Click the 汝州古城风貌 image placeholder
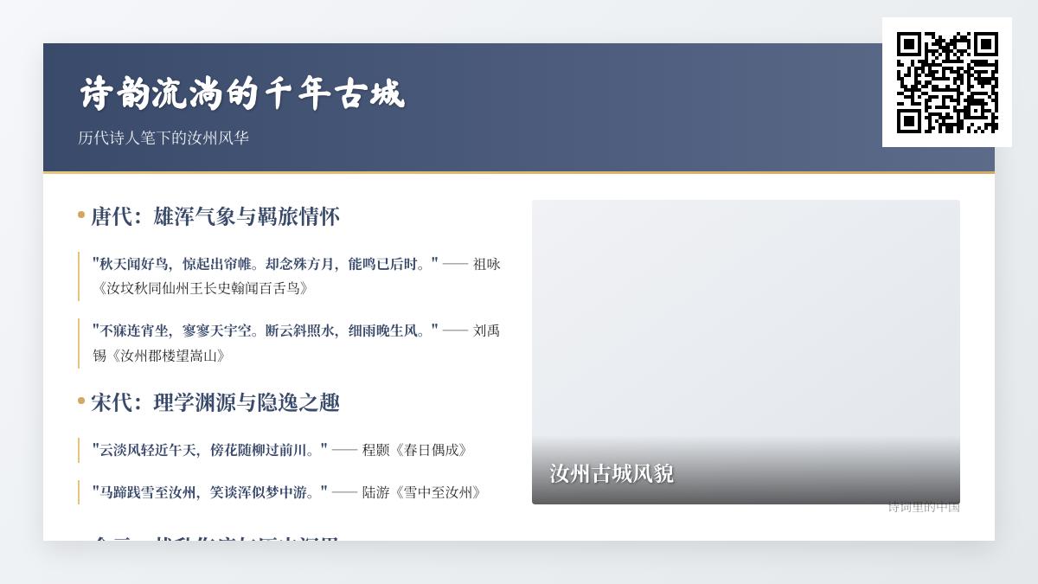The height and width of the screenshot is (584, 1038). (x=746, y=352)
